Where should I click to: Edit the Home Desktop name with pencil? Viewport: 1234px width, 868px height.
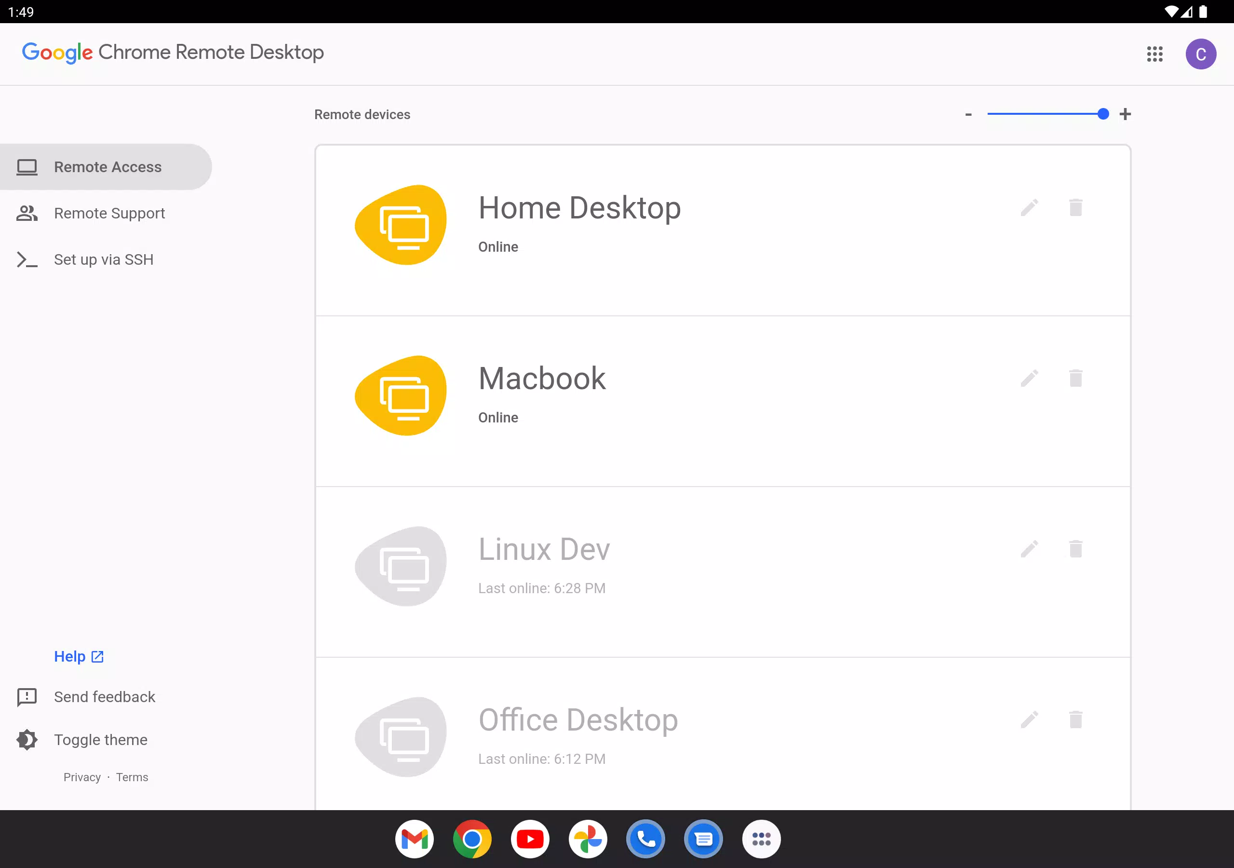point(1029,207)
